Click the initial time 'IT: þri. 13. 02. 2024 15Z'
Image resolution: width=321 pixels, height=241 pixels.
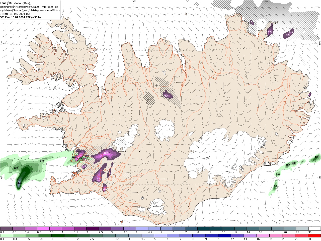[x=16, y=14]
